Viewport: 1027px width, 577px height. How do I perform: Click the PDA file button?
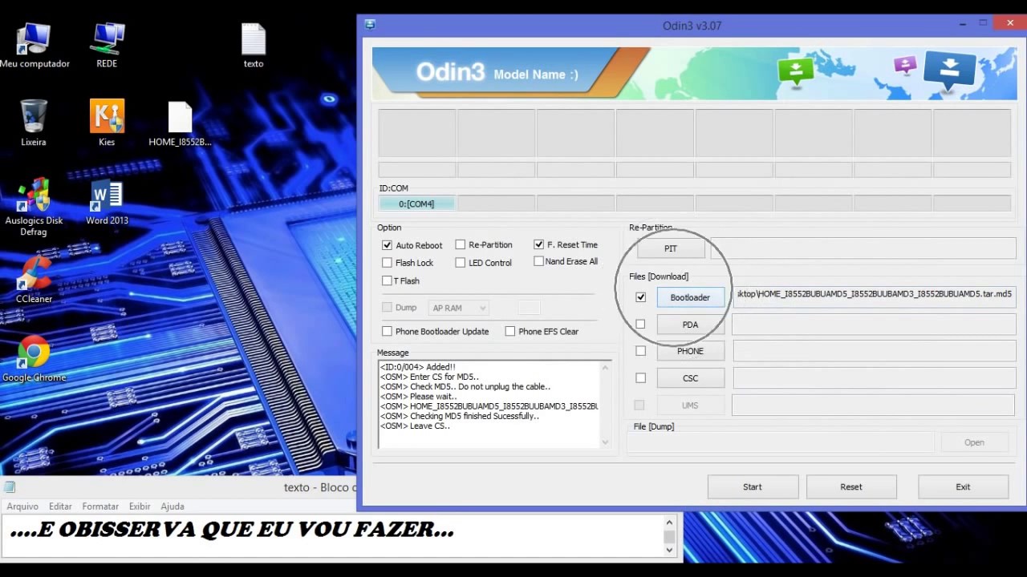coord(690,325)
